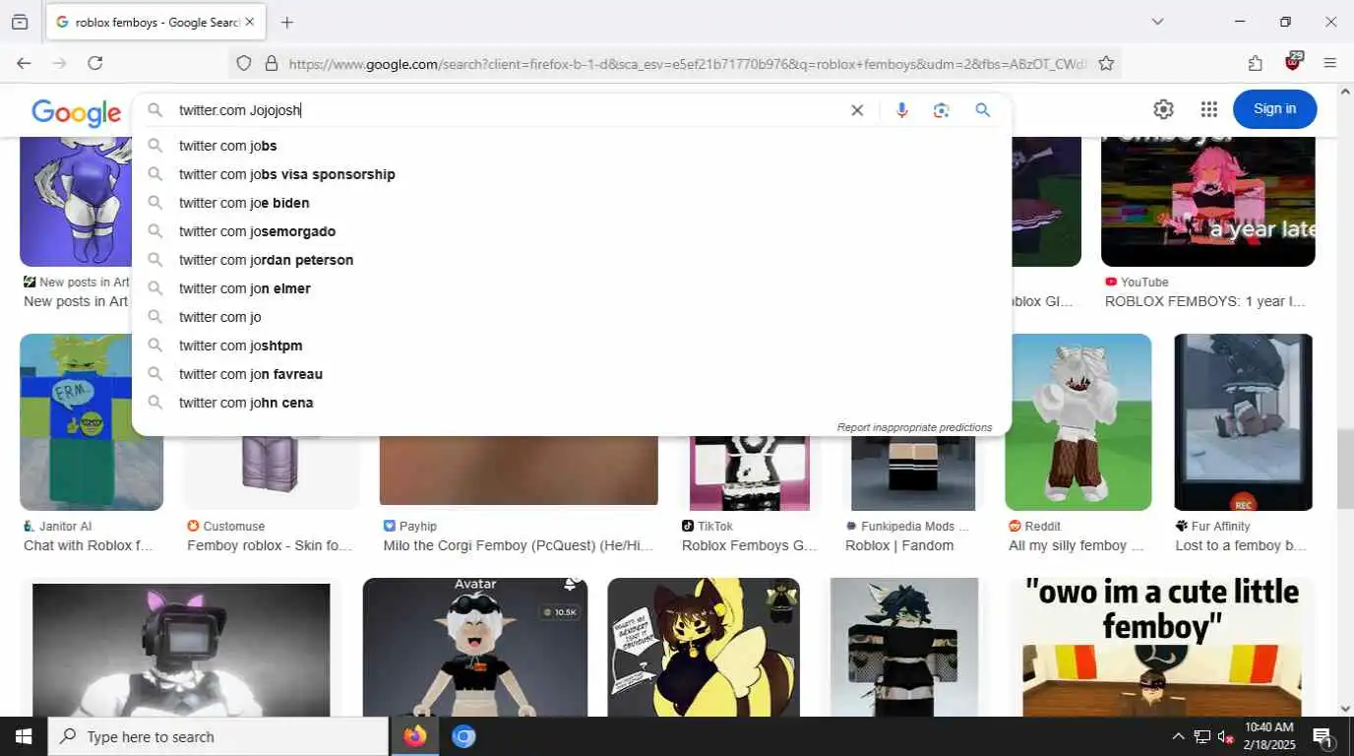The width and height of the screenshot is (1354, 756).
Task: Open the Avatar 10.5K image thumbnail
Action: click(x=475, y=647)
